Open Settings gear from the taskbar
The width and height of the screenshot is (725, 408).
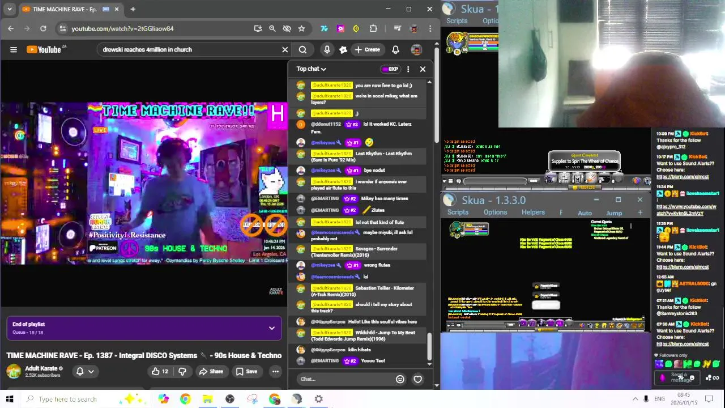tap(319, 399)
